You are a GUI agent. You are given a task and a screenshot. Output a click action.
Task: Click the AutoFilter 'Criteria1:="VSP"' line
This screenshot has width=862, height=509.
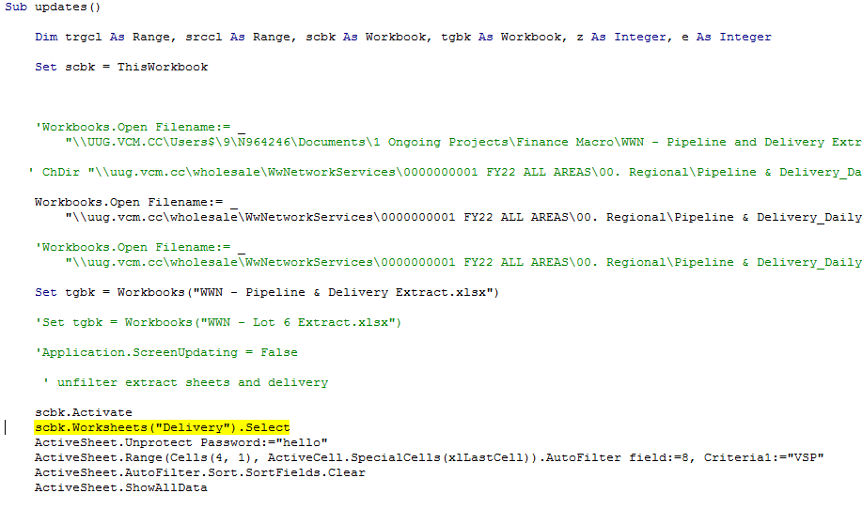[x=430, y=458]
